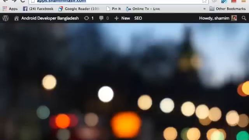
Task: Open the New content menu
Action: (125, 18)
